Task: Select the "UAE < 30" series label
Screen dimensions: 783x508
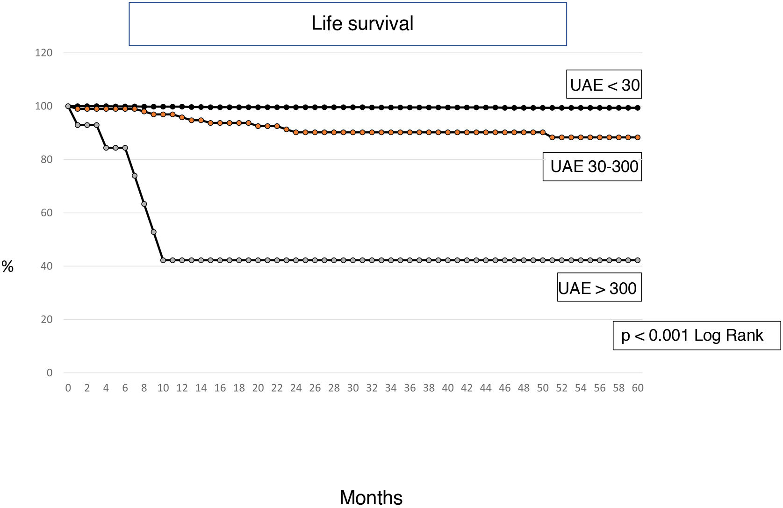Action: pyautogui.click(x=604, y=85)
